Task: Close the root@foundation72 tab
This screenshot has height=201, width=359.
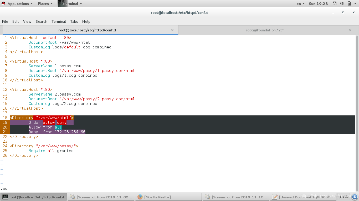Action: click(350, 30)
